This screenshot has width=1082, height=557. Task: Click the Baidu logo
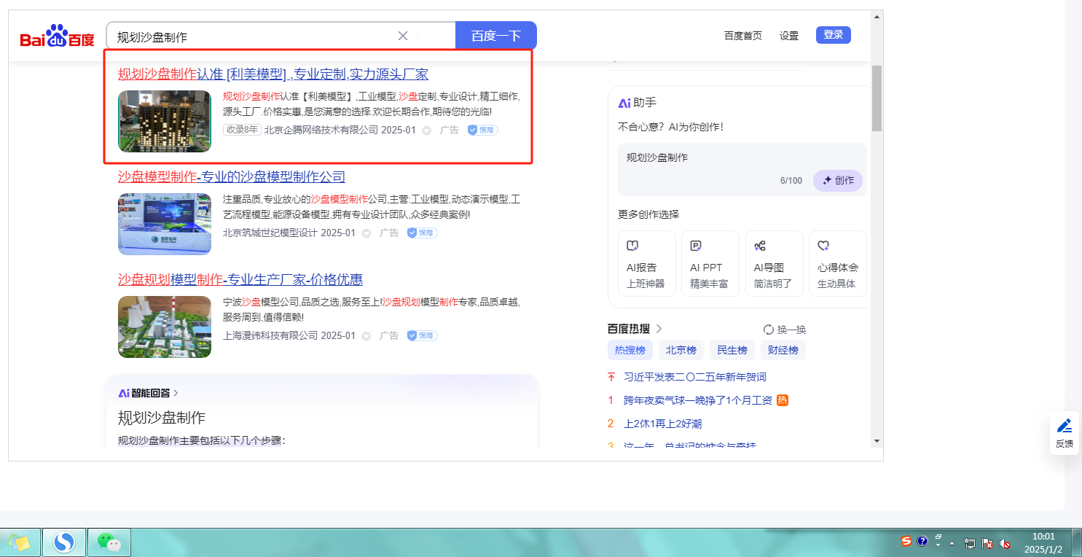coord(57,36)
